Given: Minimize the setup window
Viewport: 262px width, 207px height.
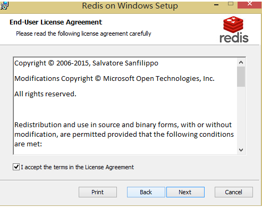Looking at the screenshot, I should pyautogui.click(x=216, y=5).
